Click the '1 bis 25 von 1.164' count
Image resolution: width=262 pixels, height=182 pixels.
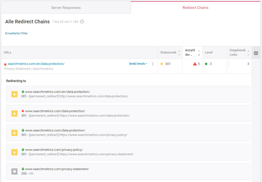click(x=65, y=22)
